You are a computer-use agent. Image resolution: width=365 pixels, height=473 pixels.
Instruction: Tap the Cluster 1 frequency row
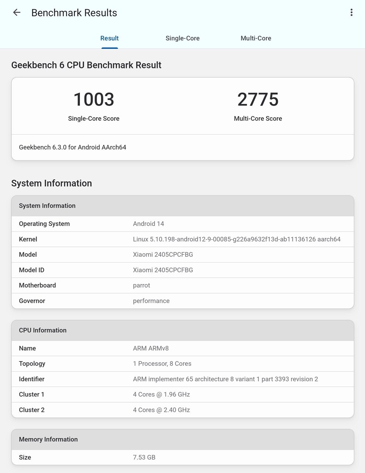tap(183, 394)
